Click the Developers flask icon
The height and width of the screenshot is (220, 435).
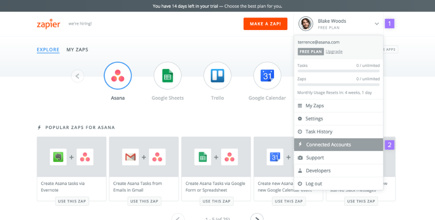pos(300,171)
